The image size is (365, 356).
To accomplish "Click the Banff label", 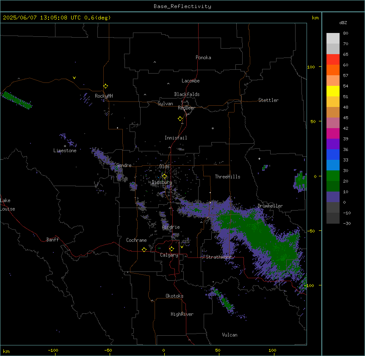I will 53,240.
